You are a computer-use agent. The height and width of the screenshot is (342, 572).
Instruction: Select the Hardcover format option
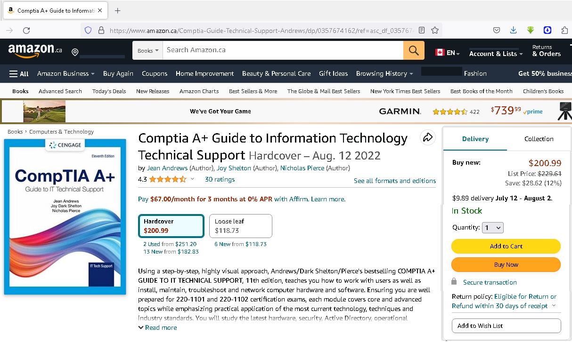click(171, 226)
